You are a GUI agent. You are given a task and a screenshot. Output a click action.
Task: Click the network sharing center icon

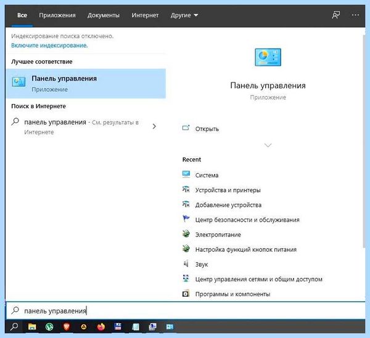[186, 278]
